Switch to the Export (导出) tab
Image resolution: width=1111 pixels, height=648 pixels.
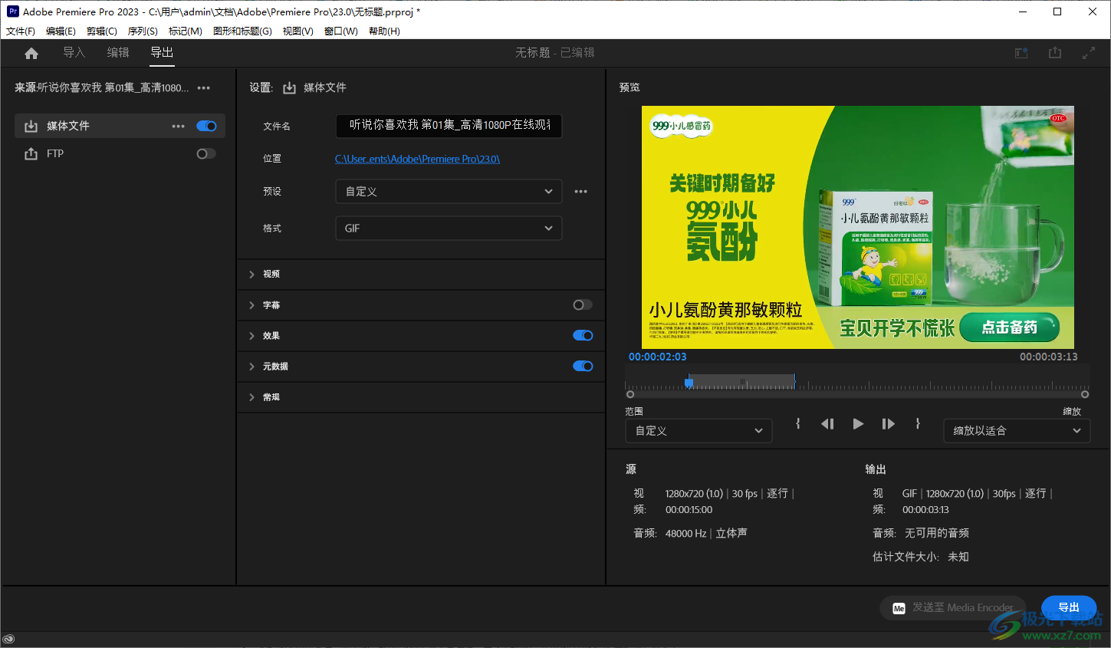pos(162,52)
